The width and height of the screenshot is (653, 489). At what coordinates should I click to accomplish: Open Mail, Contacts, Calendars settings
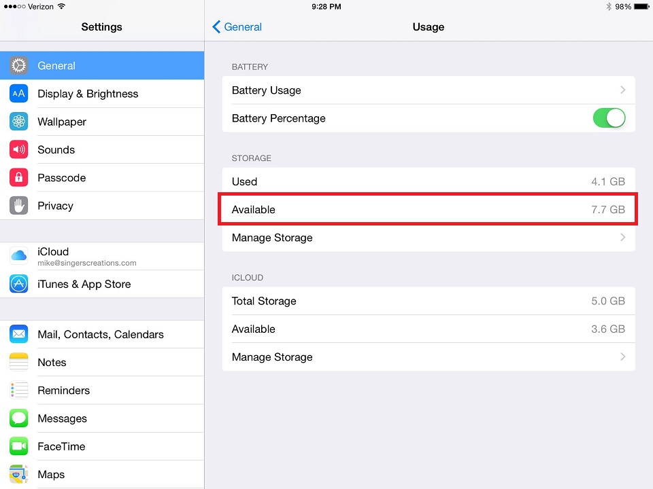pyautogui.click(x=102, y=334)
